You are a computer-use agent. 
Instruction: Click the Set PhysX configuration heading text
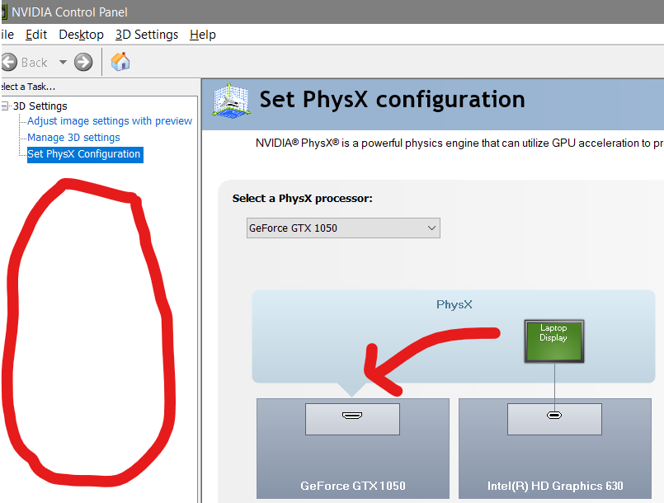(x=392, y=100)
